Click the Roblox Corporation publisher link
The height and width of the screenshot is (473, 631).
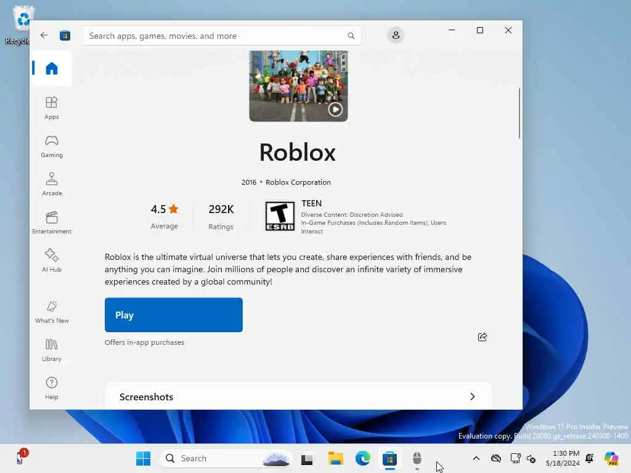(x=298, y=182)
